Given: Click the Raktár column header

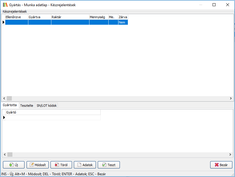Looking at the screenshot, I should pos(70,17).
